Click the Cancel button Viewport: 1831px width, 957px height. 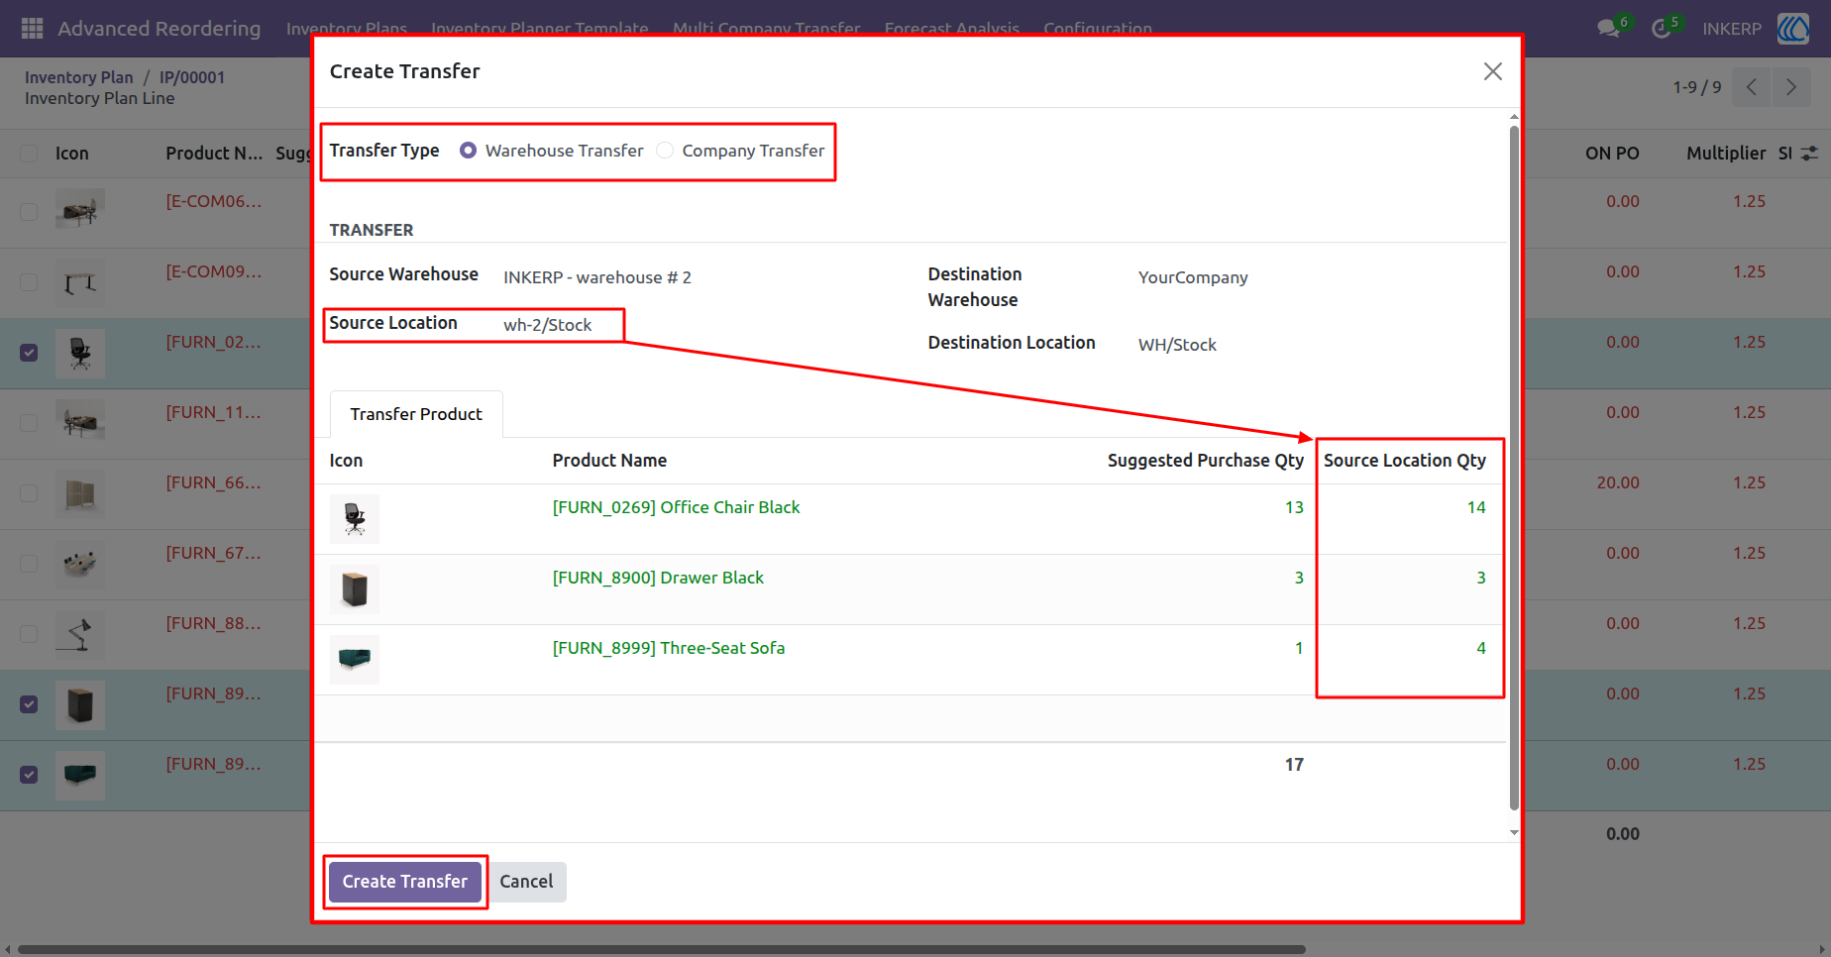526,882
